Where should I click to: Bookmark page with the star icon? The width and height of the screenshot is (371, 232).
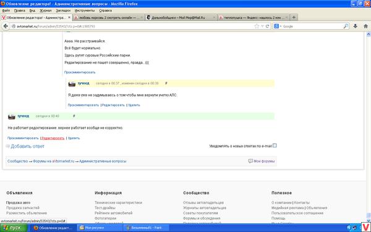point(257,26)
